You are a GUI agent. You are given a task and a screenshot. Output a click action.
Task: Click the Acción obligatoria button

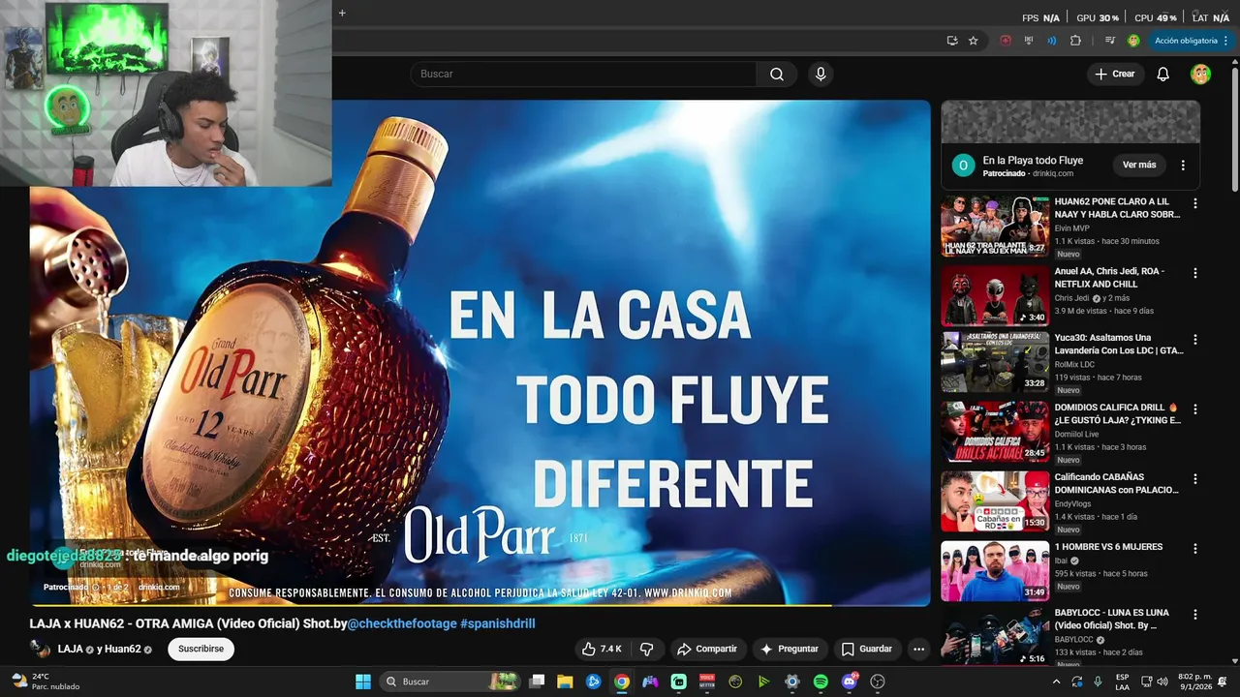click(1186, 41)
